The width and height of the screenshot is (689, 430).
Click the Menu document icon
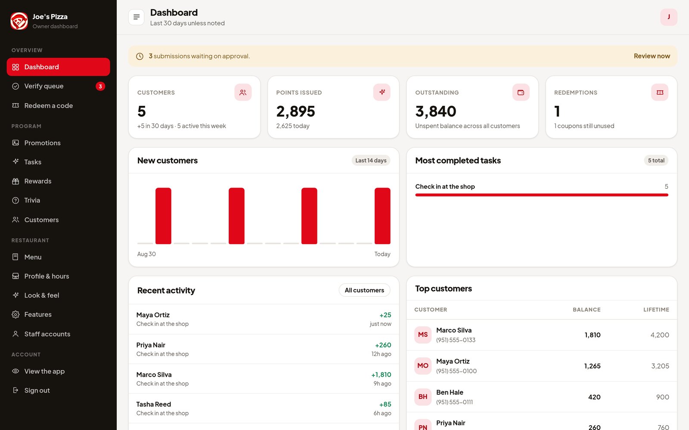click(x=16, y=257)
